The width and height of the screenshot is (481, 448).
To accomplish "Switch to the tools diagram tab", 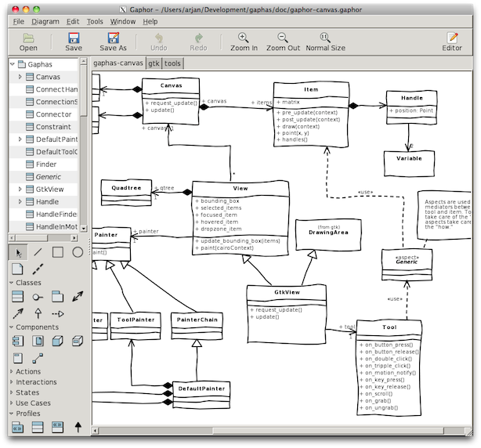I will 172,63.
